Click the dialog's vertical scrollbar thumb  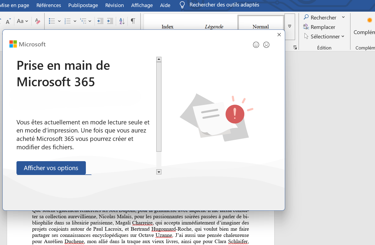click(x=159, y=107)
